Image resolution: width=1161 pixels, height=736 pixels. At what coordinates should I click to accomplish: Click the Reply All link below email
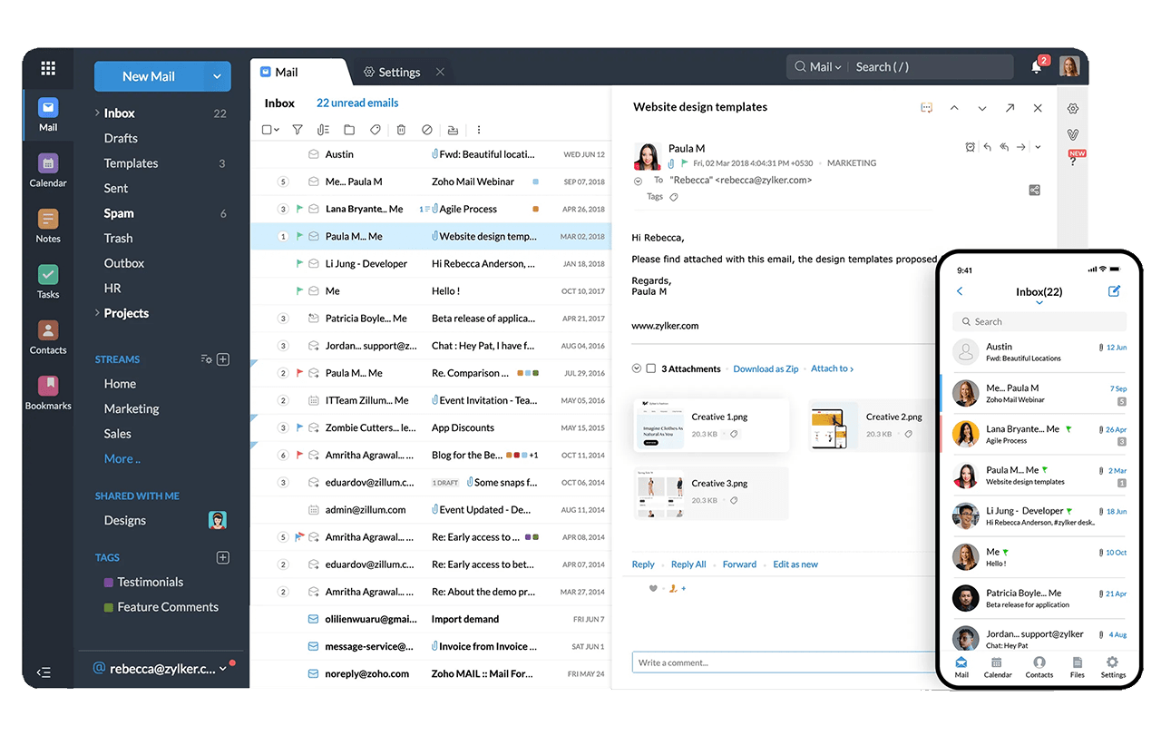pos(688,564)
